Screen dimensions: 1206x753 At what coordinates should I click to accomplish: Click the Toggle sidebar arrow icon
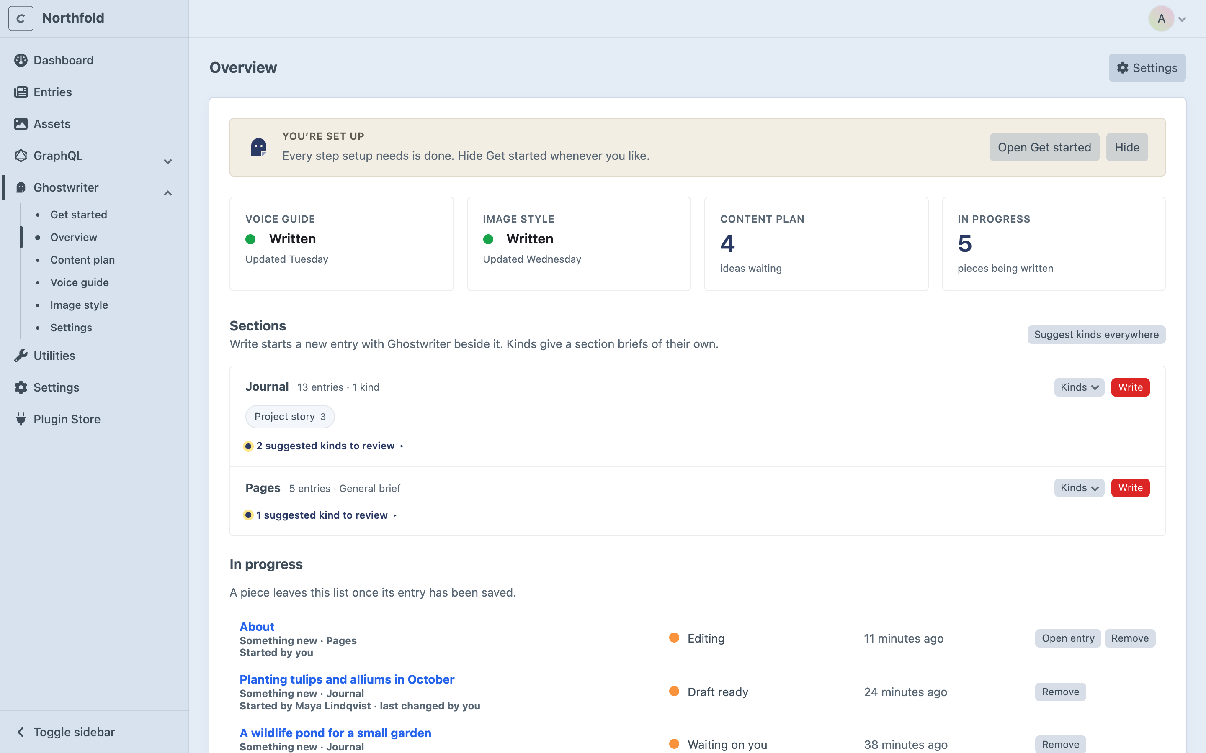pos(21,732)
